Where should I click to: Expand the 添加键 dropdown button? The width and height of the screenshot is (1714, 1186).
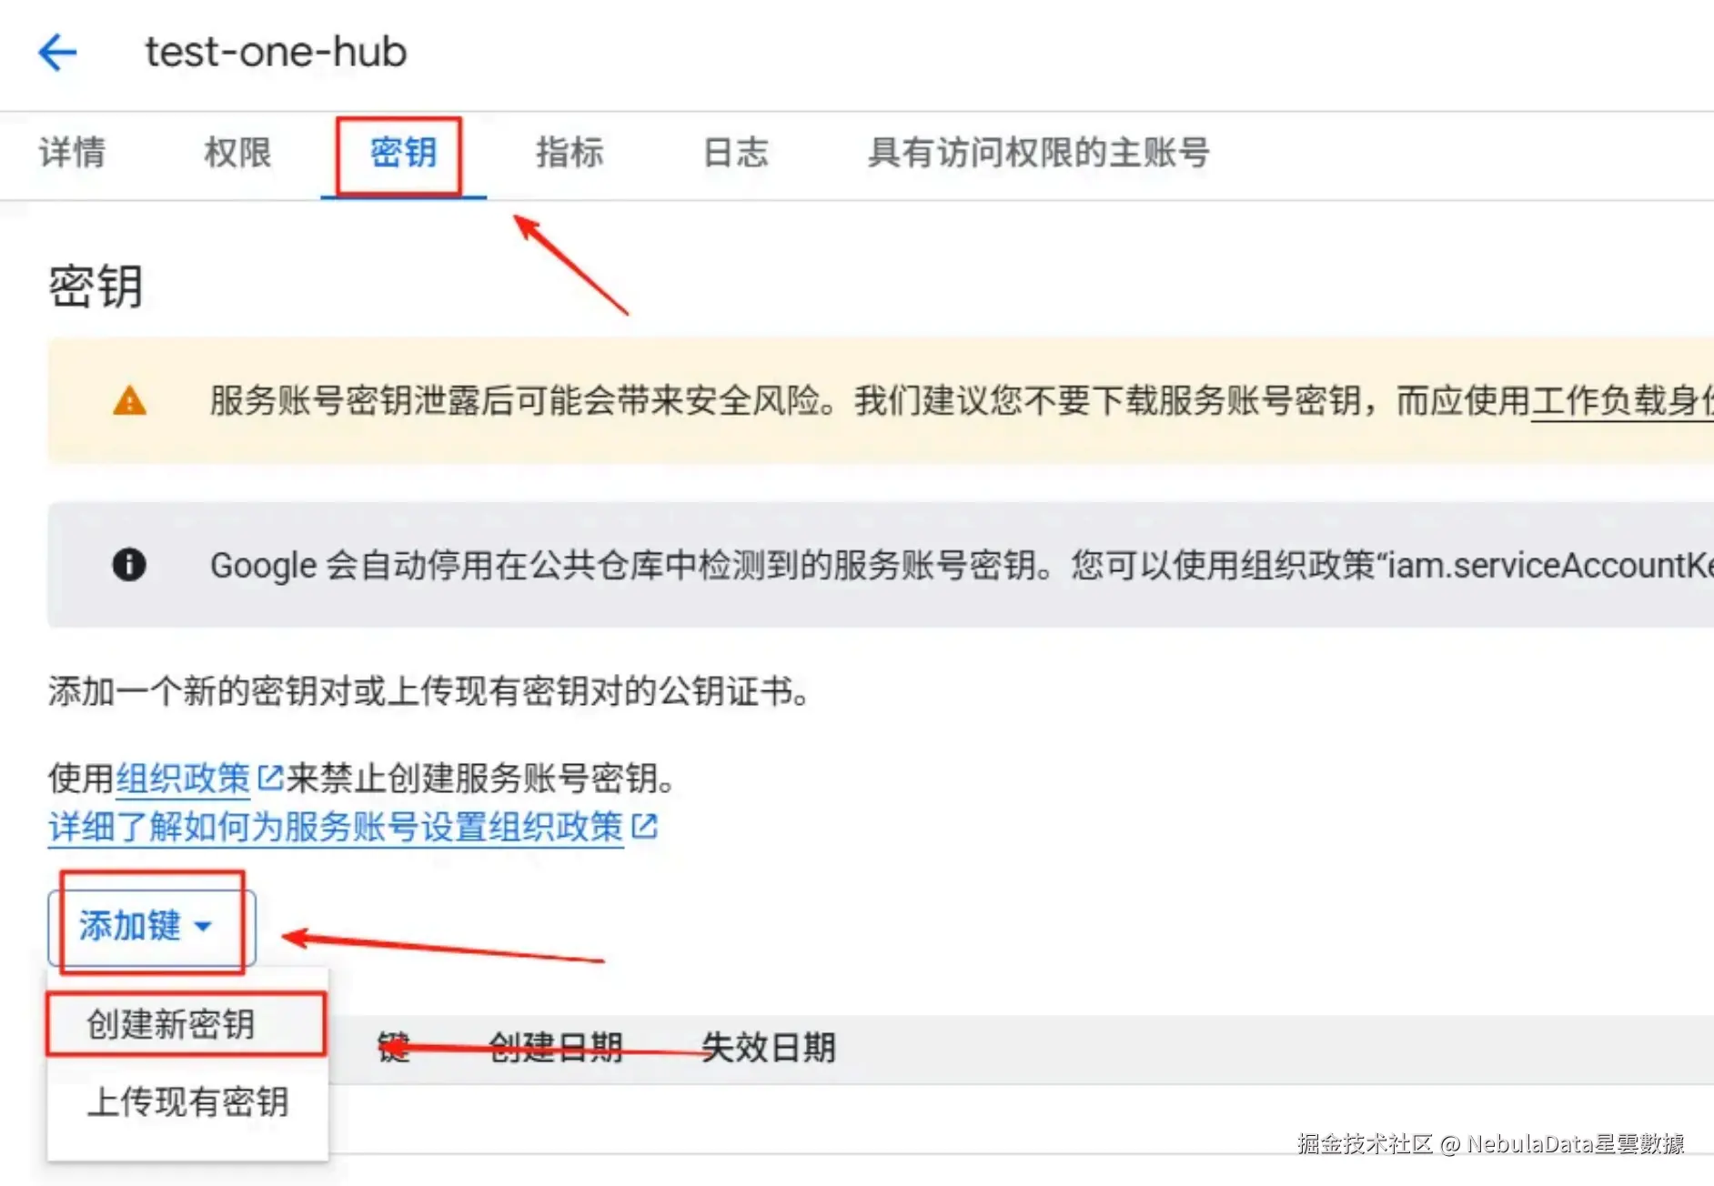152,926
